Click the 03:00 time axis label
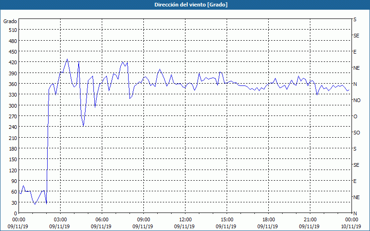Screen dimensions: 370x231 [x=60, y=220]
